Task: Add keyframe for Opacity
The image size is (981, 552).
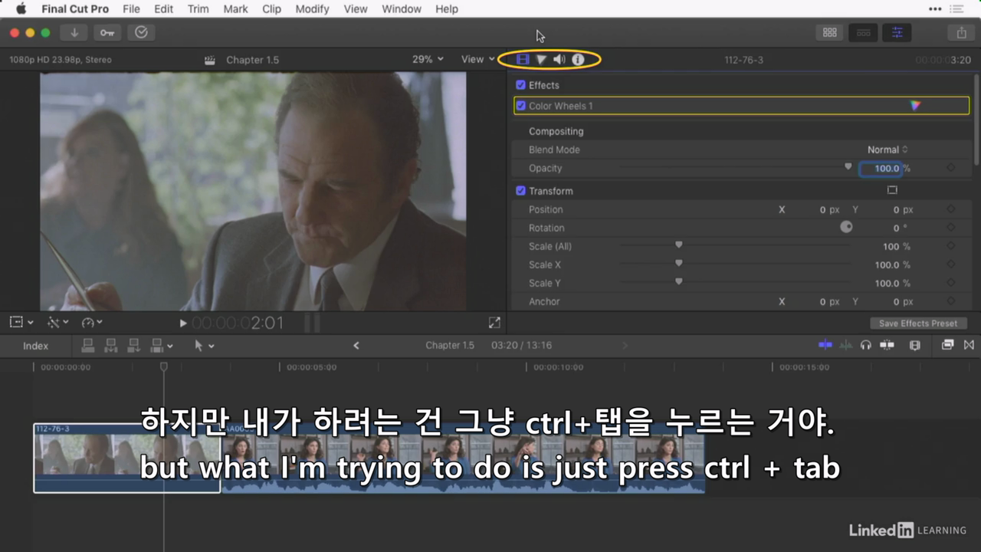Action: tap(951, 168)
